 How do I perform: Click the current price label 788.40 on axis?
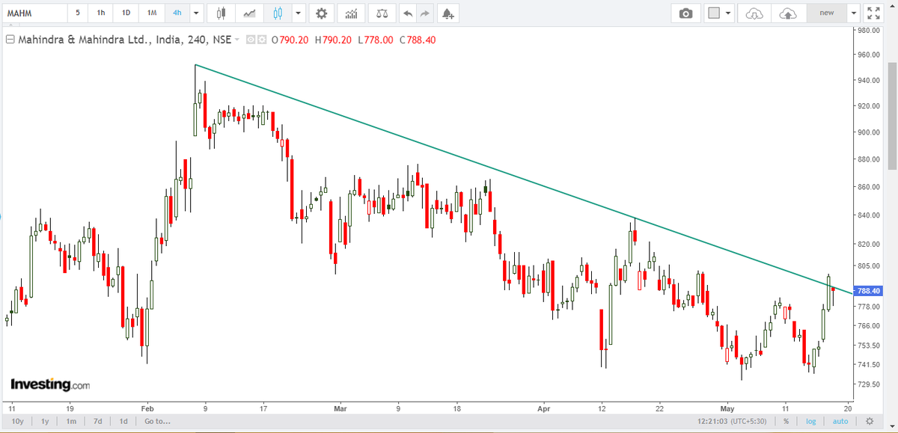click(x=869, y=291)
